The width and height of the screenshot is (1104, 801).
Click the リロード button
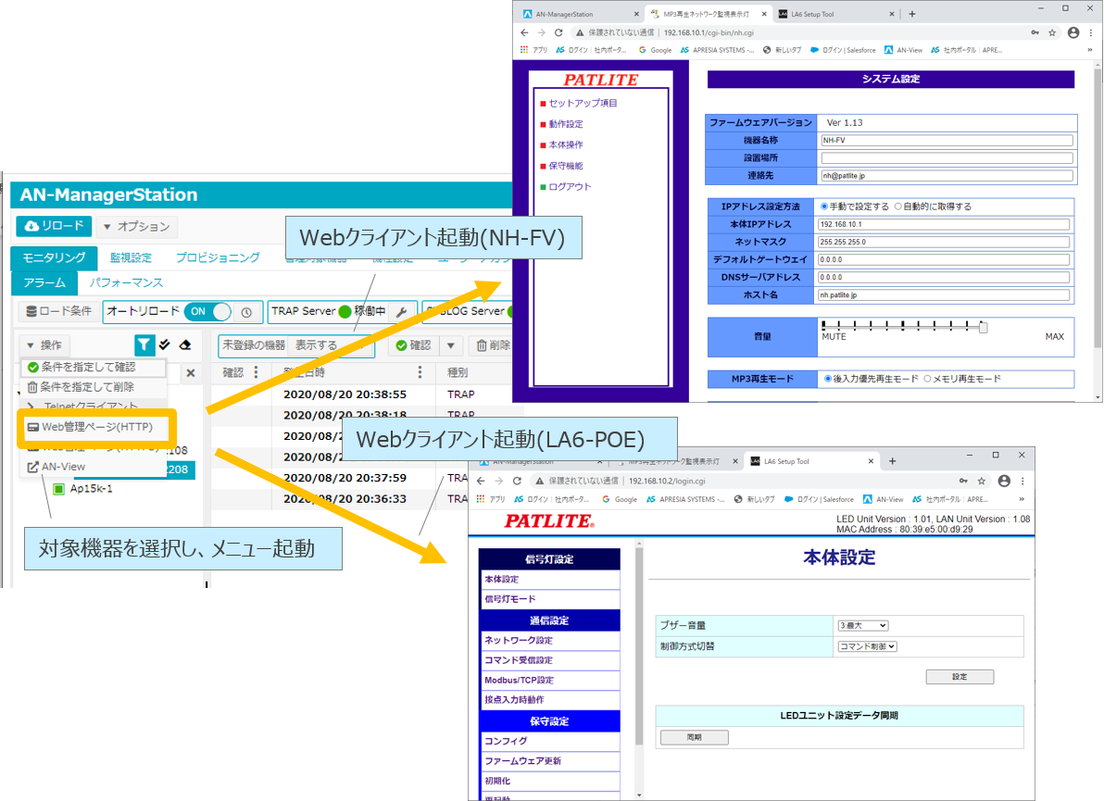55,226
